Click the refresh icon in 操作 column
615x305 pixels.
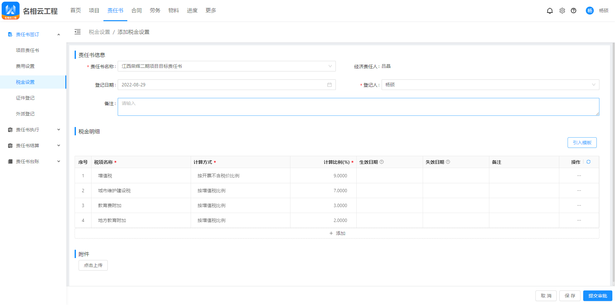coord(588,162)
